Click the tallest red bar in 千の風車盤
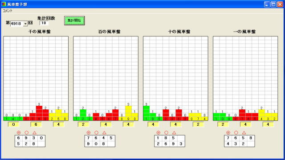285x160 pixels. click(x=39, y=112)
